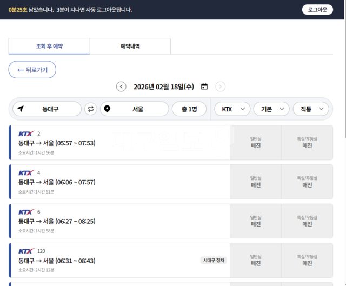Image resolution: width=346 pixels, height=286 pixels.
Task: Select the 동대구 departure station field
Action: tap(47, 109)
